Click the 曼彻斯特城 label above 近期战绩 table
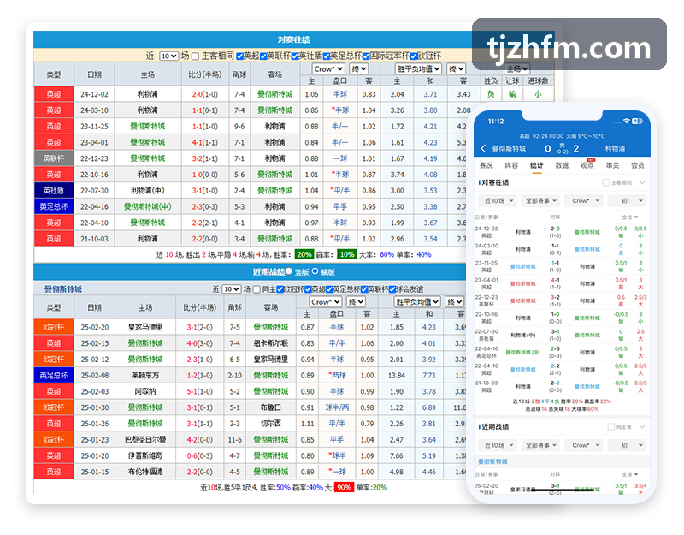The width and height of the screenshot is (684, 535). [63, 289]
